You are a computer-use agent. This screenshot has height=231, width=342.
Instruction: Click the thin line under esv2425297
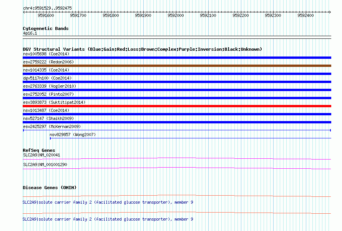[177, 130]
